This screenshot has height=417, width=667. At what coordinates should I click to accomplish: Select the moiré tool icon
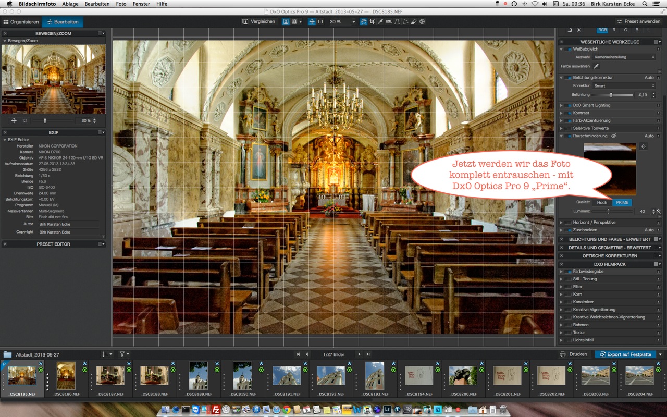point(422,22)
